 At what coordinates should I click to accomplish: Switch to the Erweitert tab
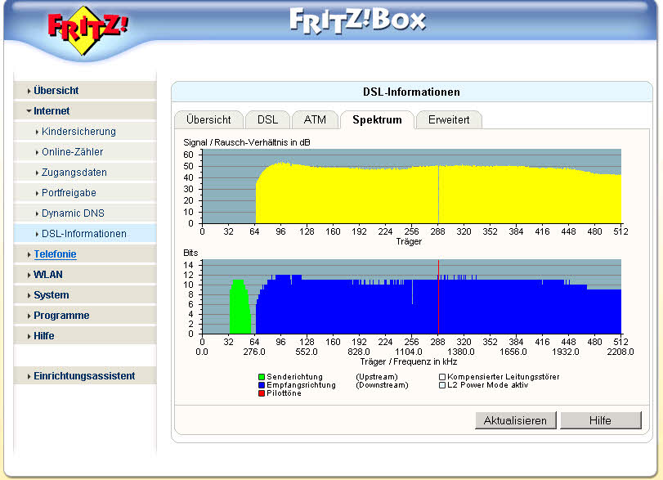click(x=449, y=119)
